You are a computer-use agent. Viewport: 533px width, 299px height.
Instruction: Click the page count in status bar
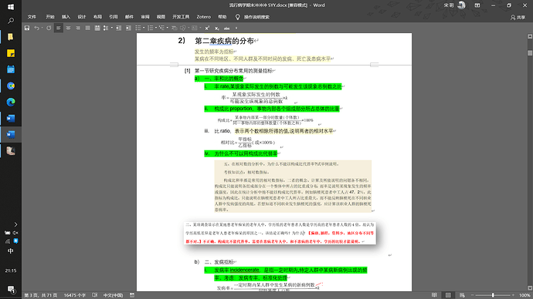[x=41, y=295]
